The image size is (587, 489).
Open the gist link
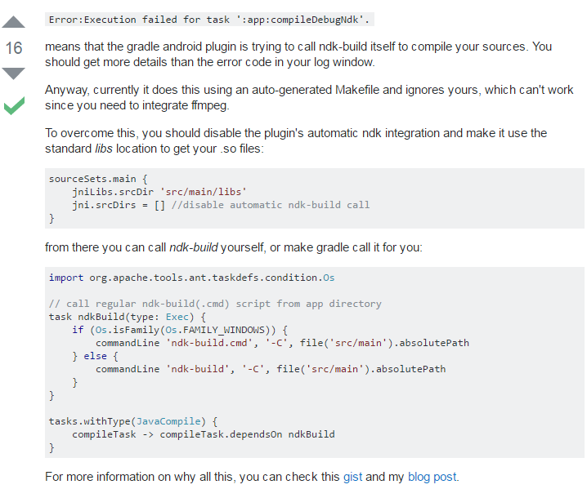click(352, 477)
